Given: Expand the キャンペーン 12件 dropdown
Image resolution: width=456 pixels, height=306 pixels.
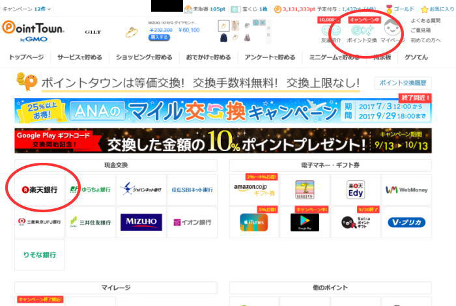Looking at the screenshot, I should (27, 9).
